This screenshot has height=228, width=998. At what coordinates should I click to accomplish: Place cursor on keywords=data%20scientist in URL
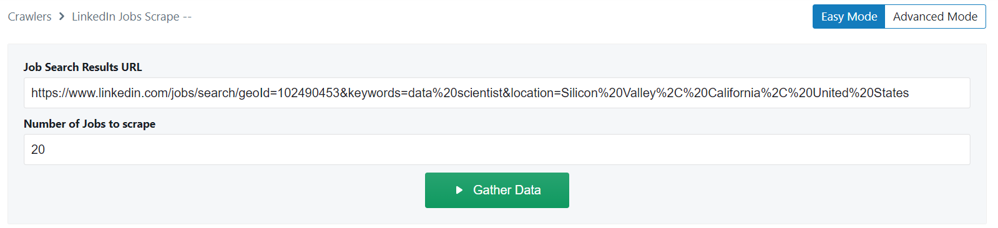coord(425,93)
